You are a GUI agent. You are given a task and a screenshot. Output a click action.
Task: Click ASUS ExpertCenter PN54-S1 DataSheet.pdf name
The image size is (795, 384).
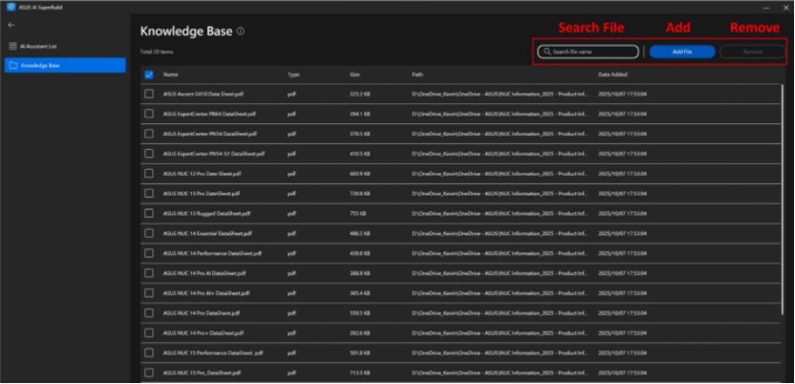pyautogui.click(x=214, y=154)
